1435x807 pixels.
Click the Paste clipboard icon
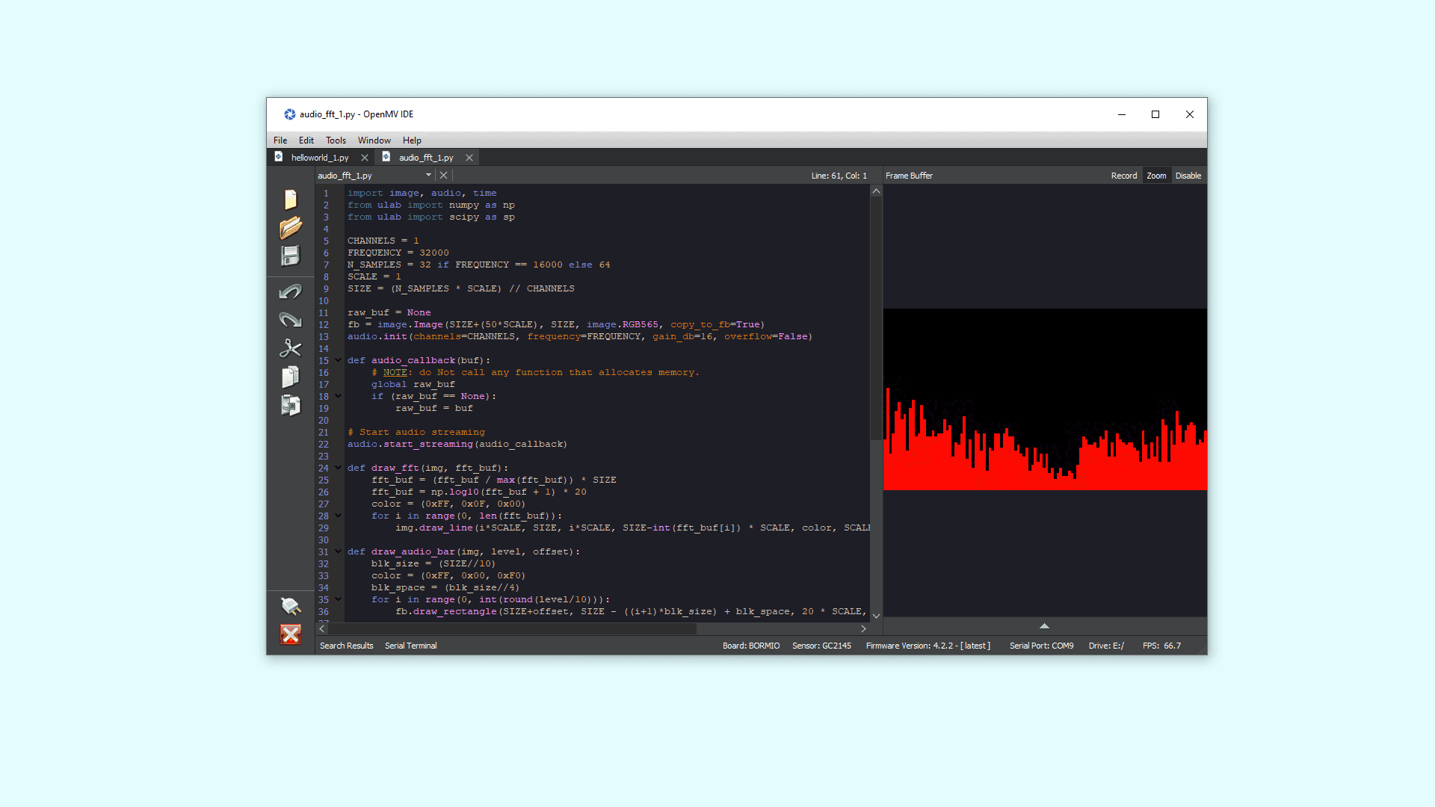291,405
